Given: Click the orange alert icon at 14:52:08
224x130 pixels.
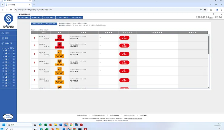Looking at the screenshot, I should coord(60,54).
